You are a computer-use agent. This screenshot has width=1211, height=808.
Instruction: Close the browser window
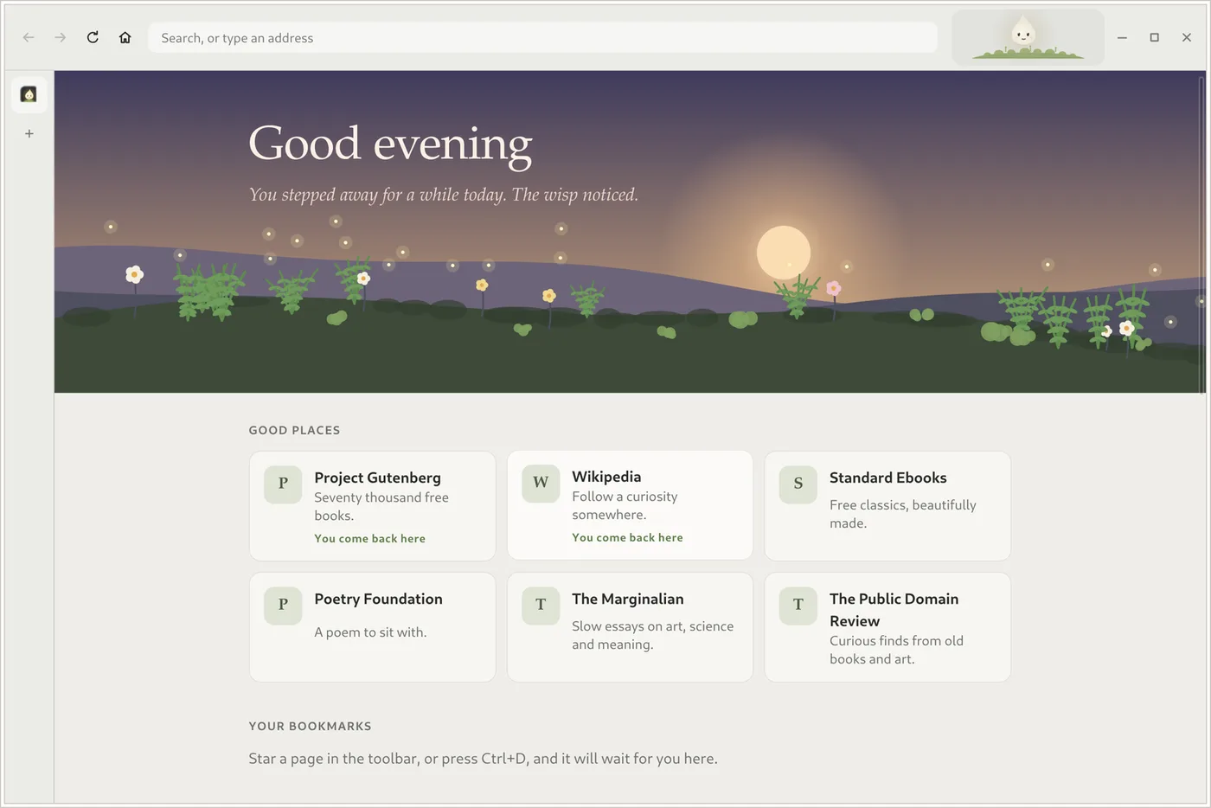pos(1187,37)
